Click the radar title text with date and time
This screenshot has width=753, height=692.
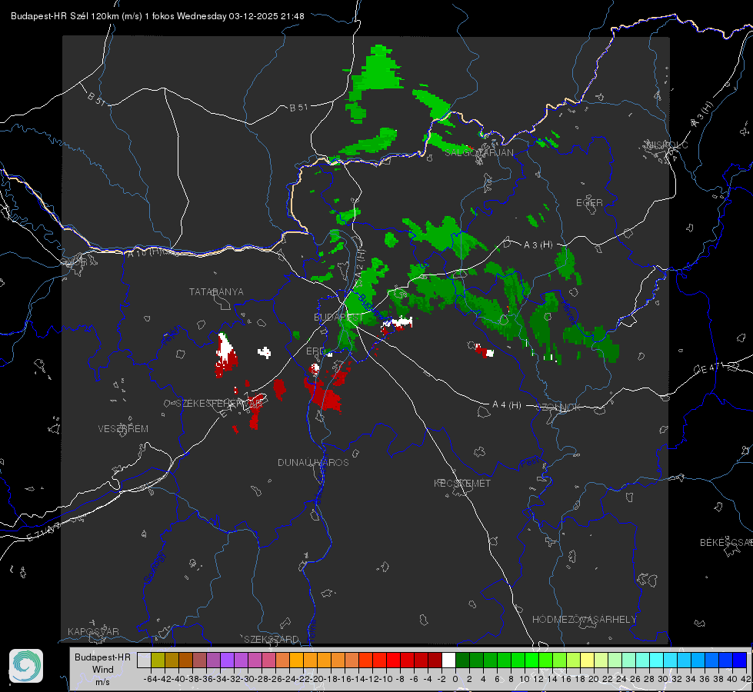pyautogui.click(x=158, y=16)
